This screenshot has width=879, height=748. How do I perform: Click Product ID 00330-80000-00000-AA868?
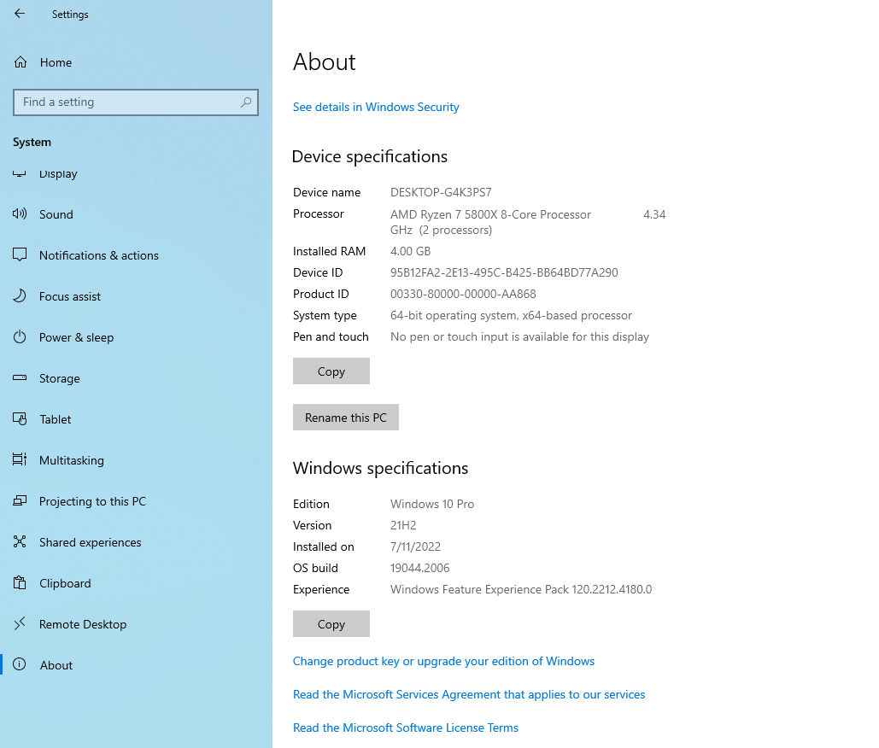coord(463,294)
